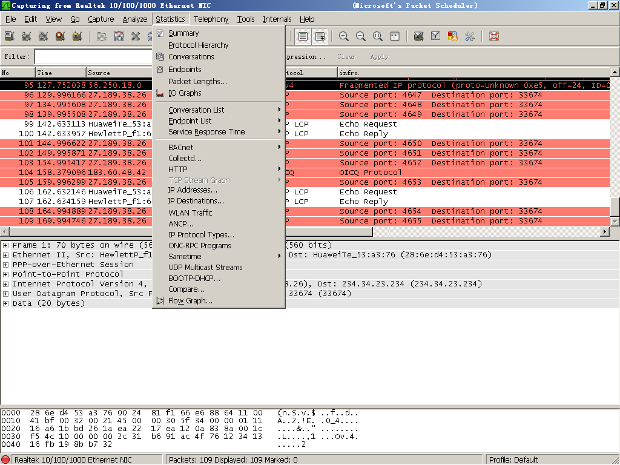
Task: Open the Edit menu
Action: (30, 19)
